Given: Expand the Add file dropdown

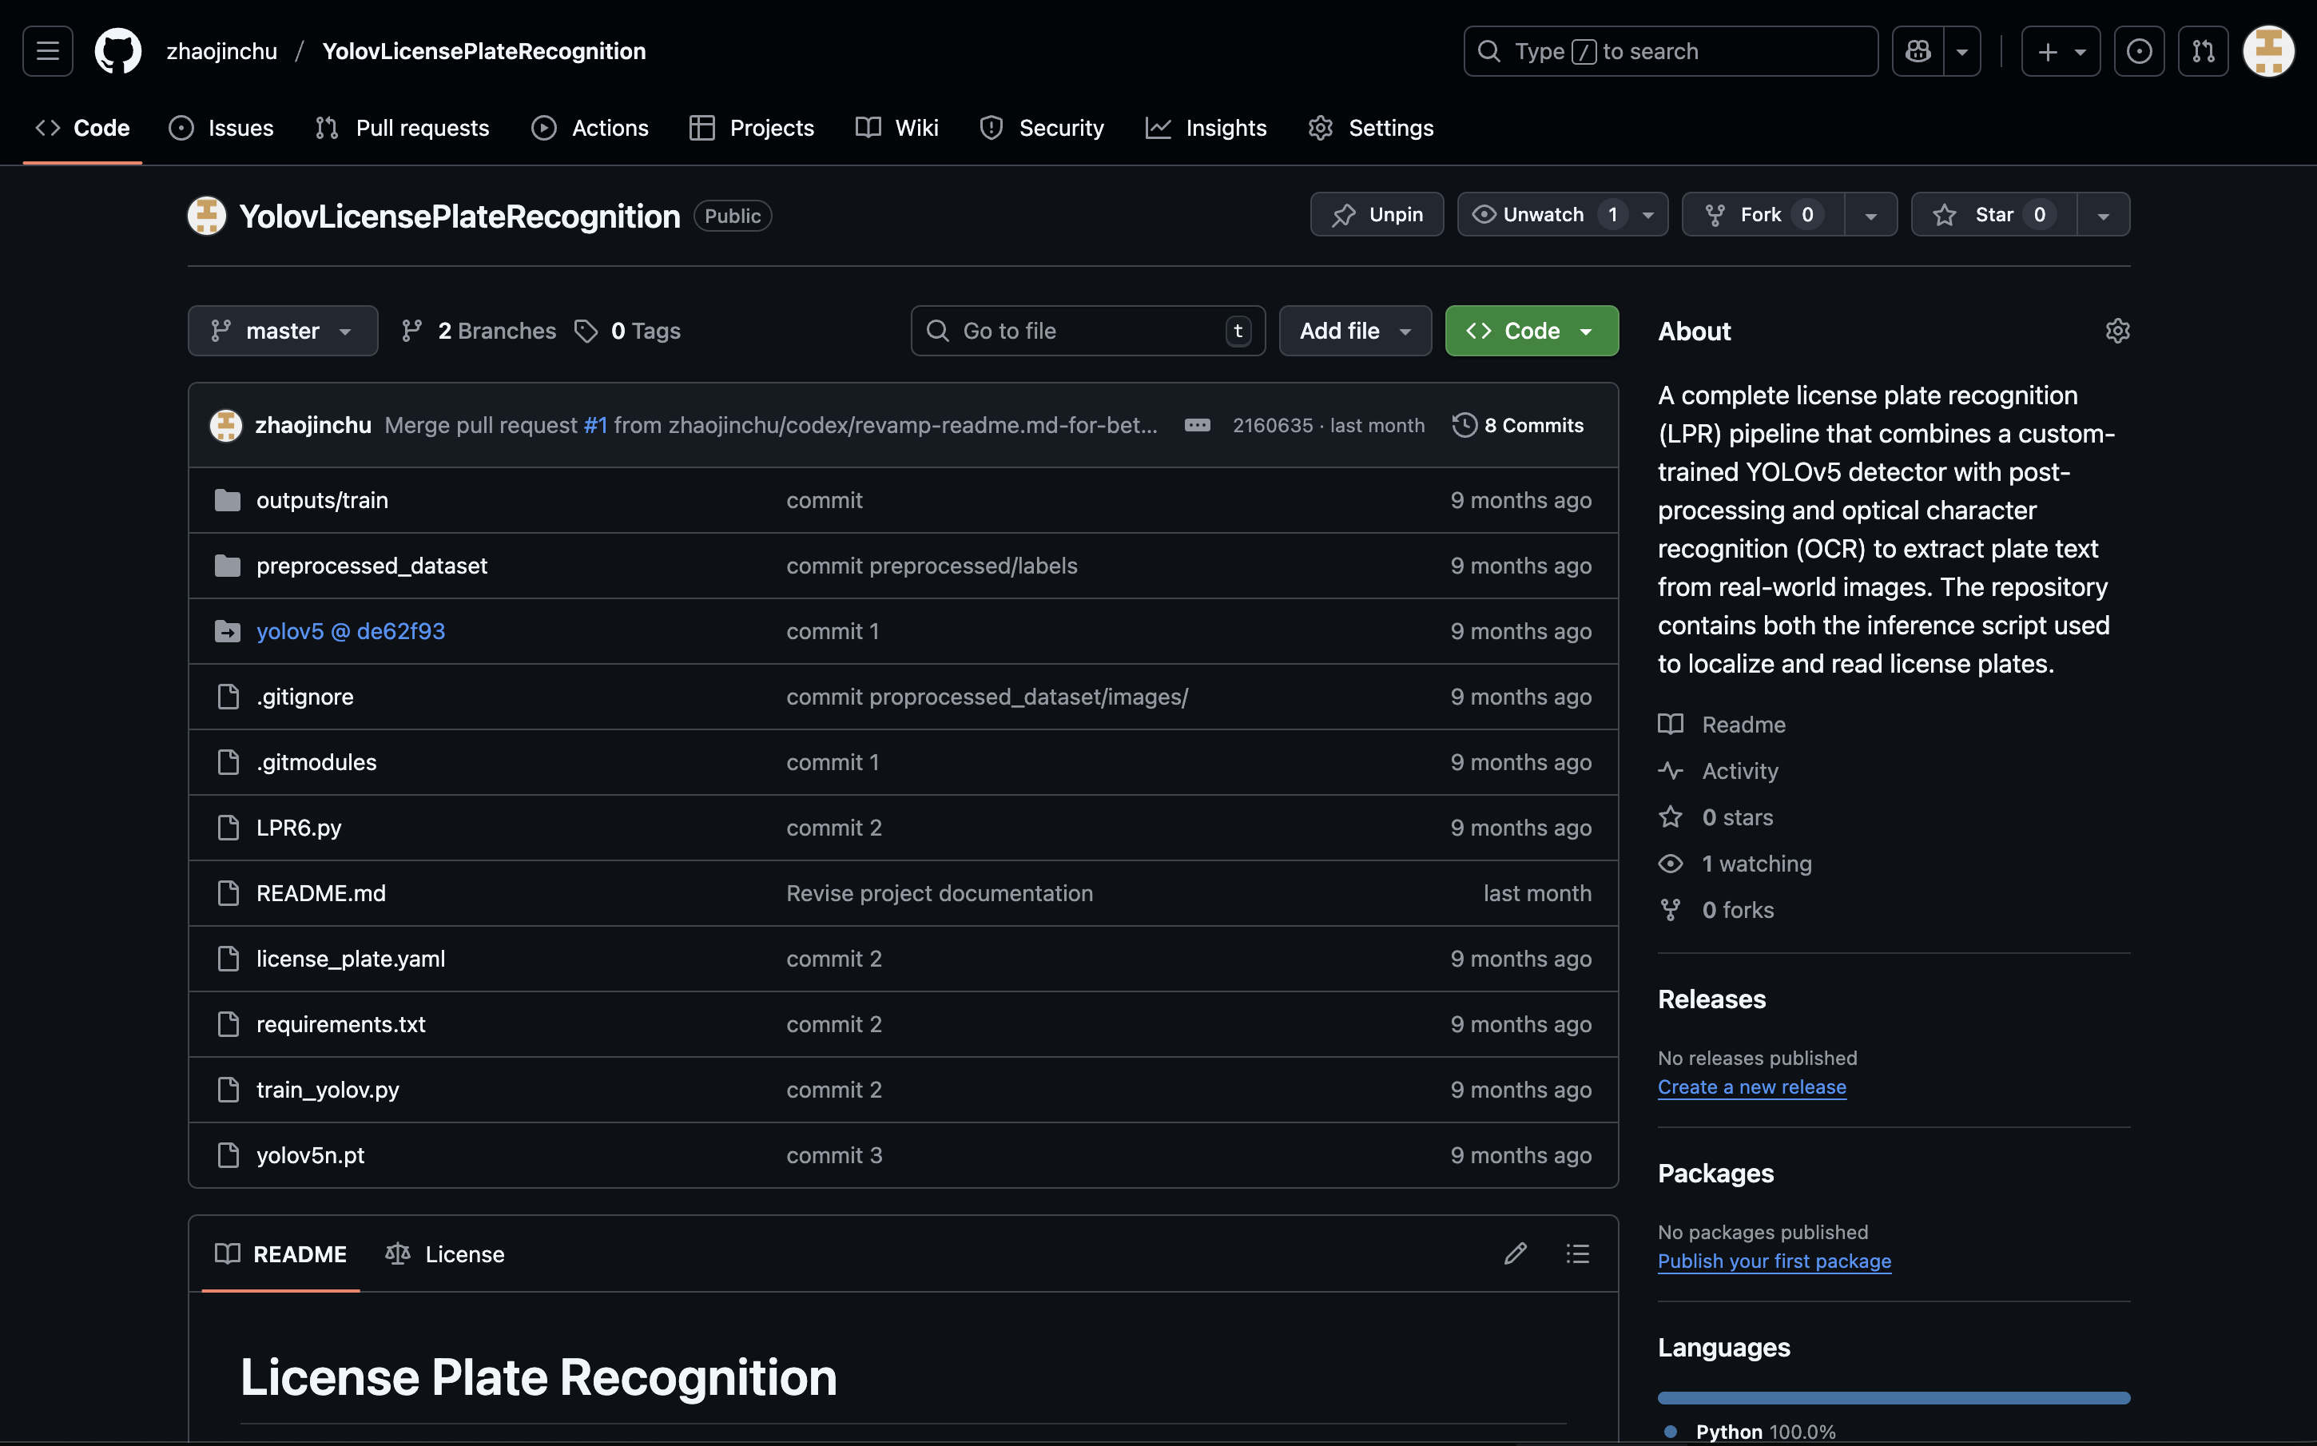Looking at the screenshot, I should coord(1355,331).
